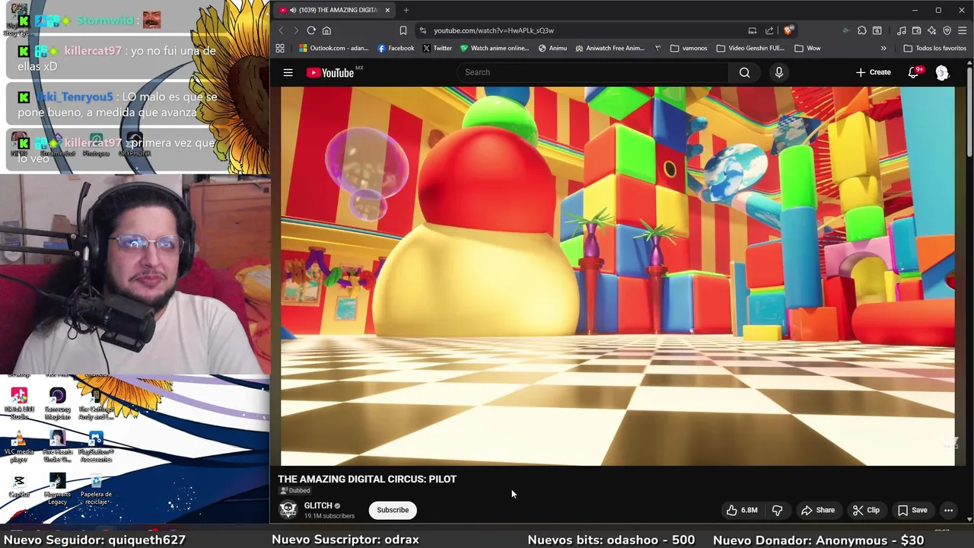Go back in the browser

[281, 30]
